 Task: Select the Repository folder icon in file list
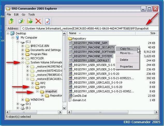(70, 39)
